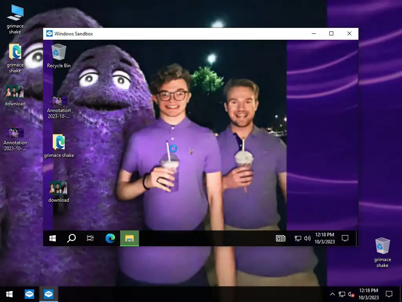The image size is (402, 302).
Task: Select the host grimace shake recycle bin icon
Action: [382, 252]
